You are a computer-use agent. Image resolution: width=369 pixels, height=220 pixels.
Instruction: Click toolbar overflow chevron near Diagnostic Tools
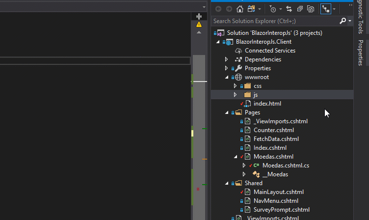351,5
